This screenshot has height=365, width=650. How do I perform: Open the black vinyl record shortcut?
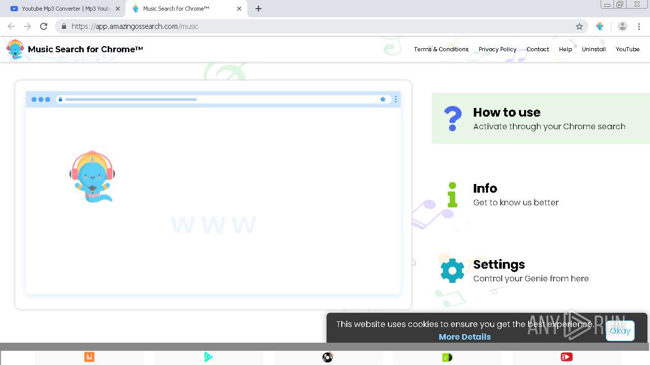coord(328,357)
